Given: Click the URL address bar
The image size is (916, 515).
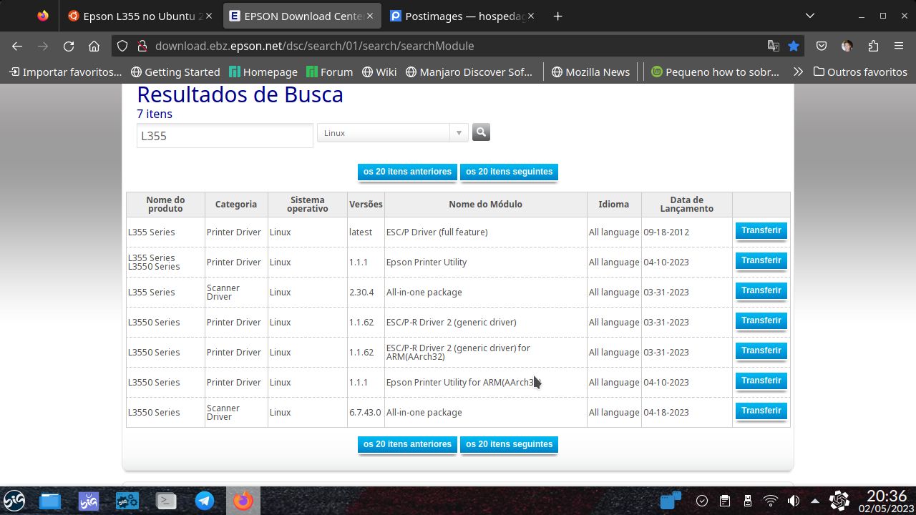Looking at the screenshot, I should coord(458,46).
